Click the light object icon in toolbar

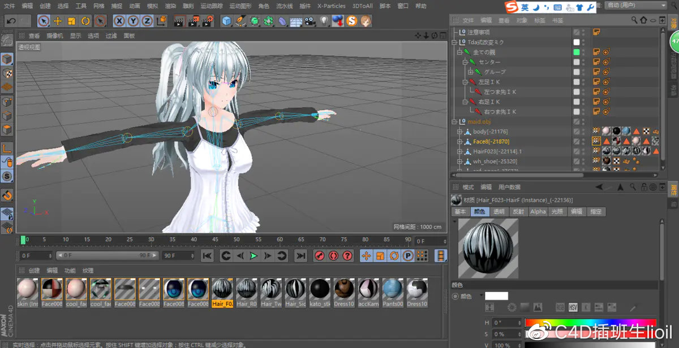[324, 21]
